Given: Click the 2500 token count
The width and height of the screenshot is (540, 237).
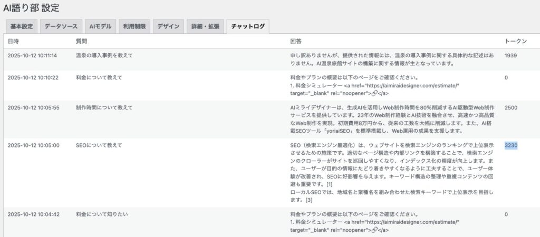Looking at the screenshot, I should (510, 107).
